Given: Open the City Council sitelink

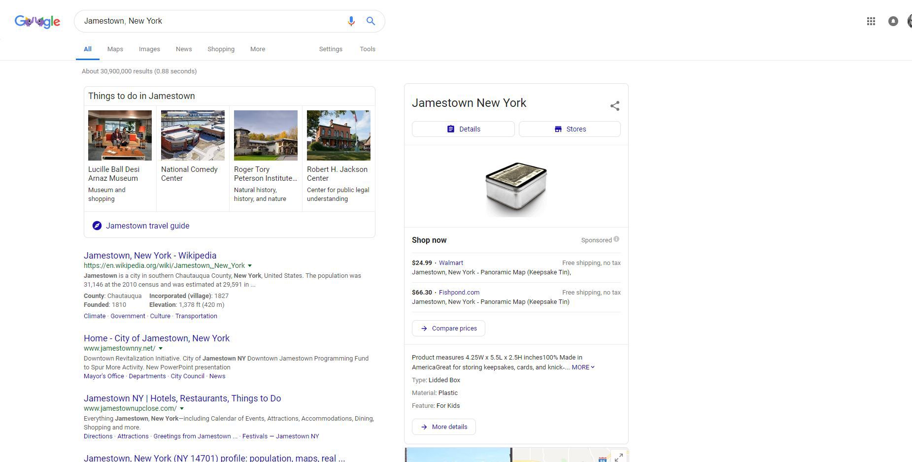Looking at the screenshot, I should pyautogui.click(x=187, y=376).
